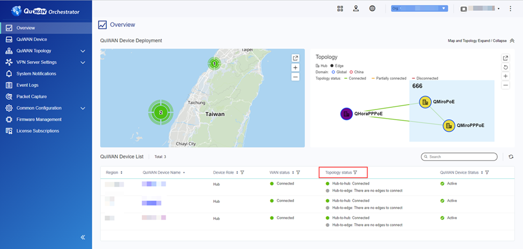Select the QMiroPoE hub node

pos(425,102)
